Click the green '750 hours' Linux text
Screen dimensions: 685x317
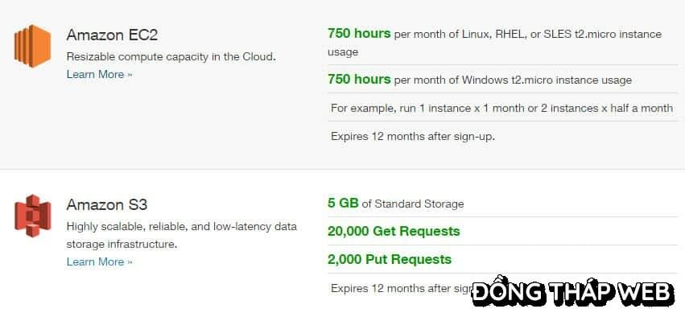pyautogui.click(x=359, y=34)
